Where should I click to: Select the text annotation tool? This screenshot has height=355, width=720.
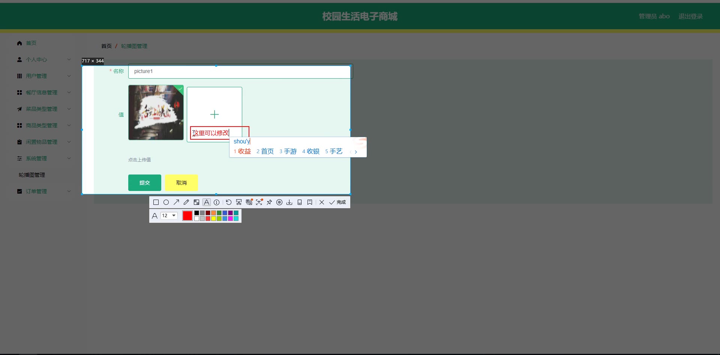click(207, 202)
